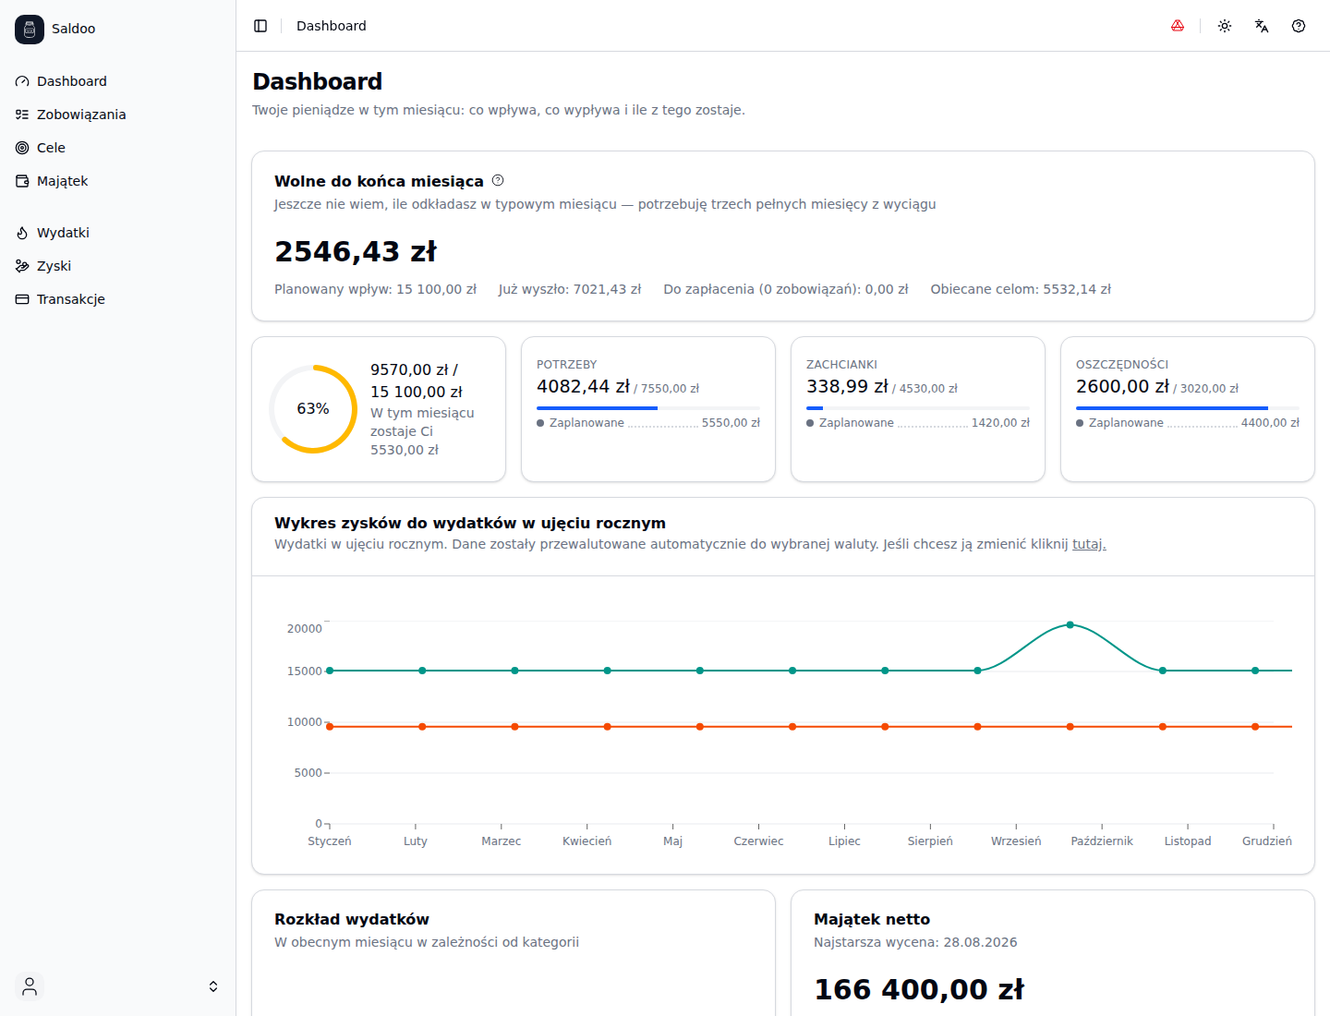This screenshot has width=1330, height=1016.
Task: Open Wydatki in the sidebar
Action: [x=118, y=233]
